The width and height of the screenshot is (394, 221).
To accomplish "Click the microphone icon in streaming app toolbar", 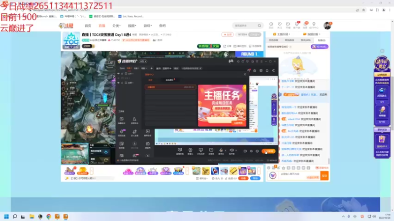I will 221,150.
